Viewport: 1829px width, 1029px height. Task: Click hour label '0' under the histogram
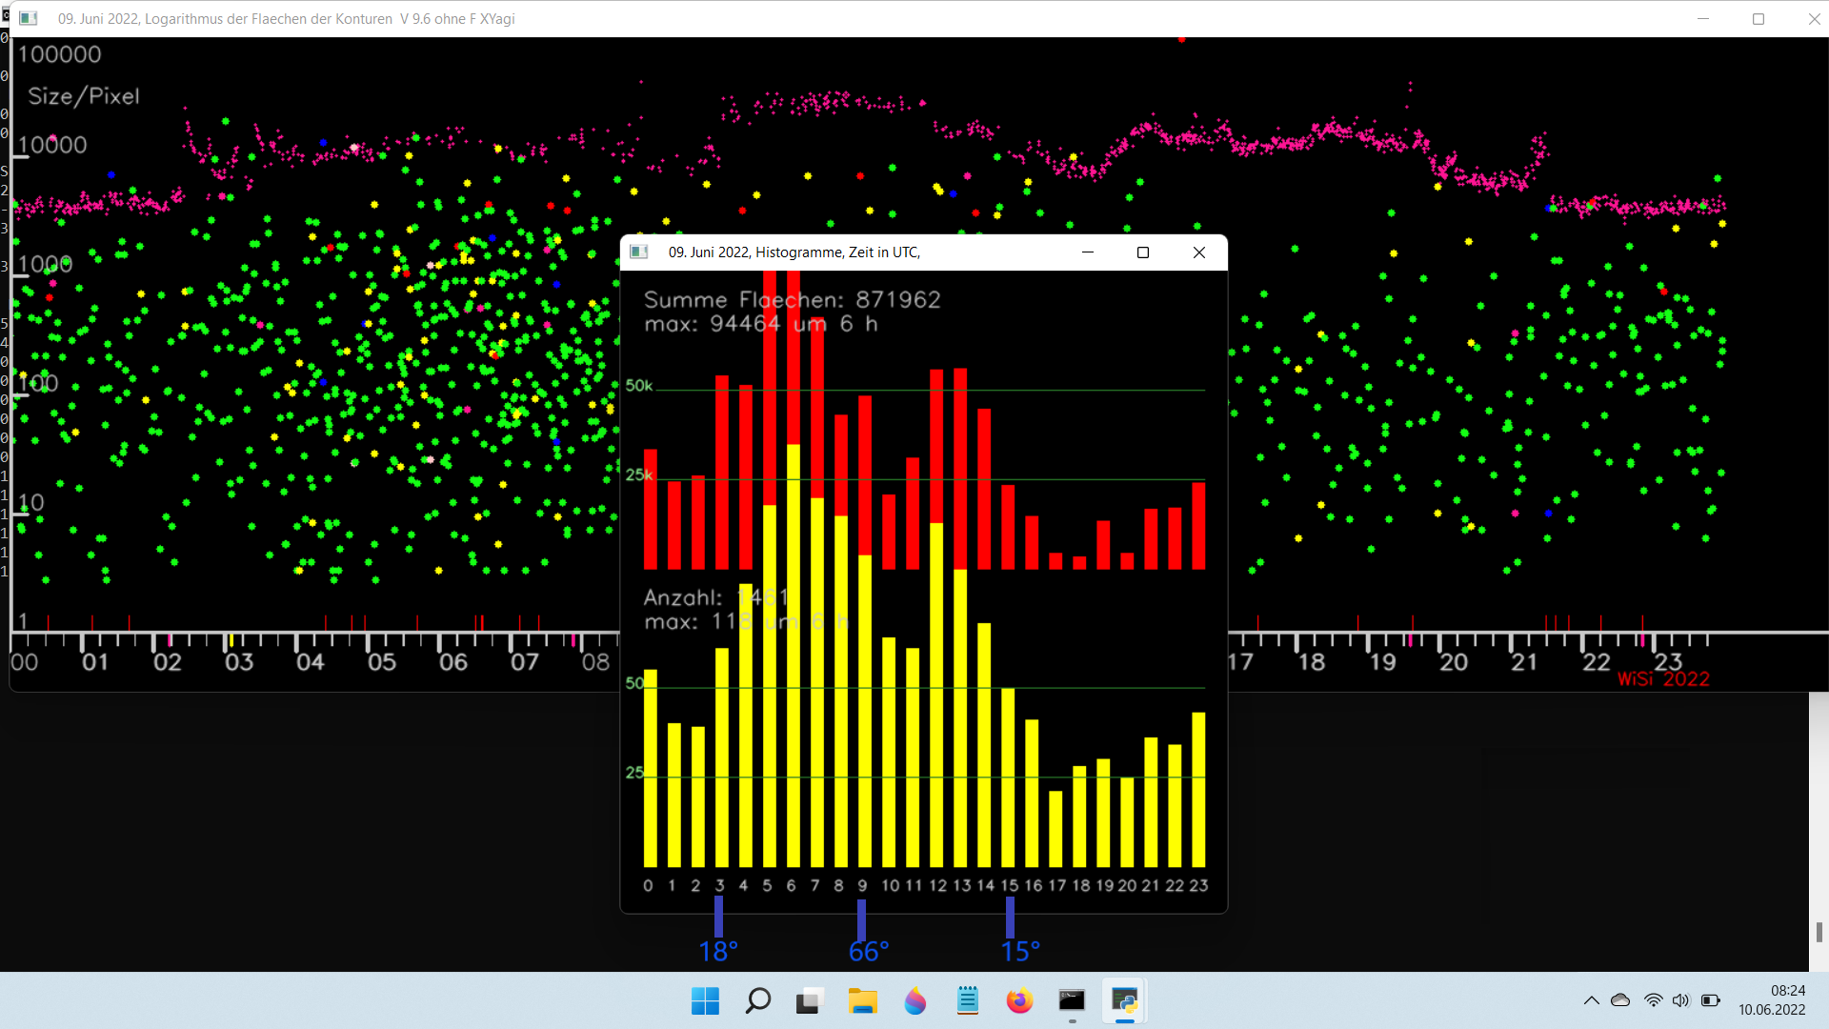pos(648,886)
